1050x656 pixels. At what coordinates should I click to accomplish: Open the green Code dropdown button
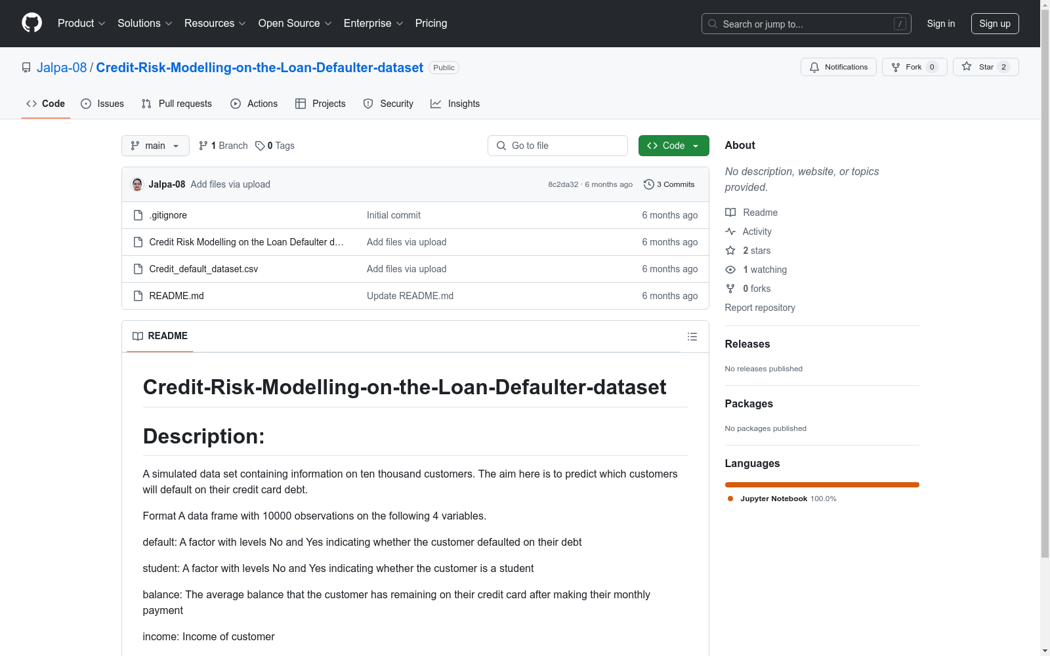click(673, 146)
